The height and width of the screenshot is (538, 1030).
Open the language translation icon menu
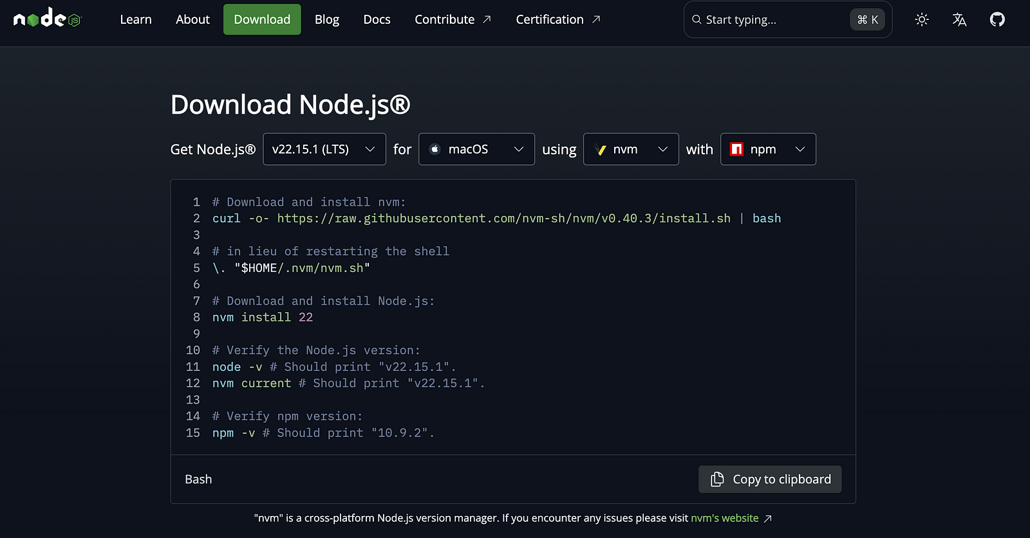coord(959,19)
